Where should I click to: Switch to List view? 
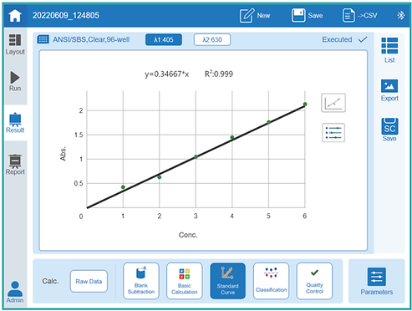(x=389, y=50)
